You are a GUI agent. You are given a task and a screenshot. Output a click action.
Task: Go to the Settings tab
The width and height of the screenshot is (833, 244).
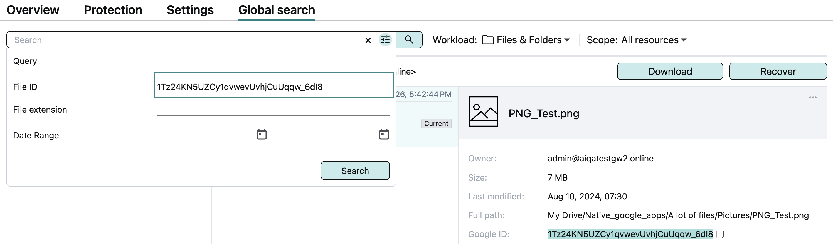190,10
